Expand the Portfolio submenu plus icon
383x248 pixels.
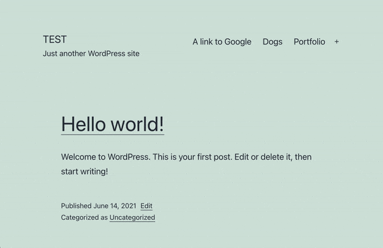coord(336,41)
